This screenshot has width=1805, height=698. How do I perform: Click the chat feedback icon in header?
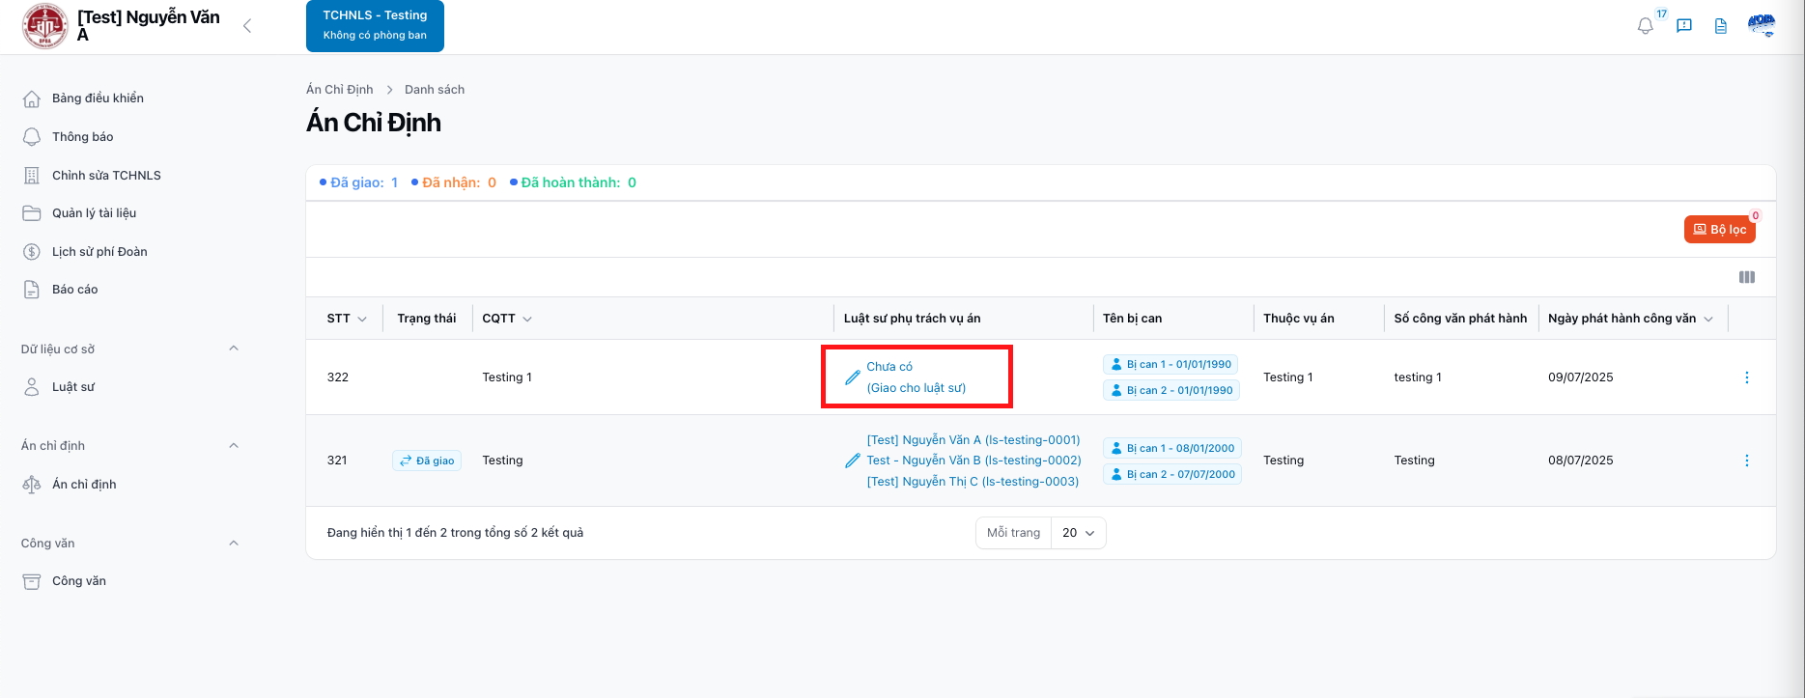pyautogui.click(x=1684, y=26)
